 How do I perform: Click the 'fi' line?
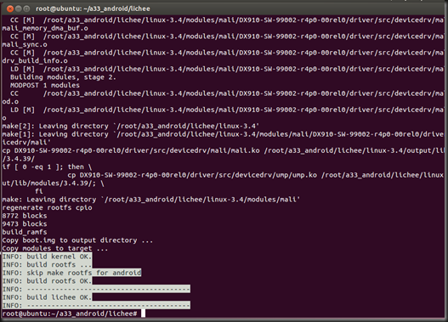(x=39, y=191)
